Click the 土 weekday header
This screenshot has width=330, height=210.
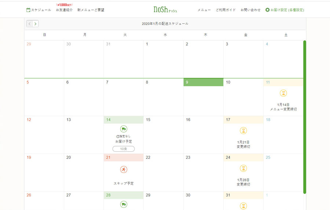pyautogui.click(x=286, y=35)
